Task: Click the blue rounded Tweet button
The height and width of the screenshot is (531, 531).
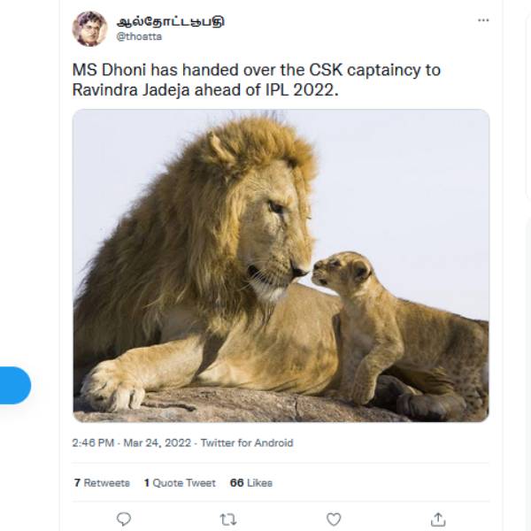Action: [14, 385]
